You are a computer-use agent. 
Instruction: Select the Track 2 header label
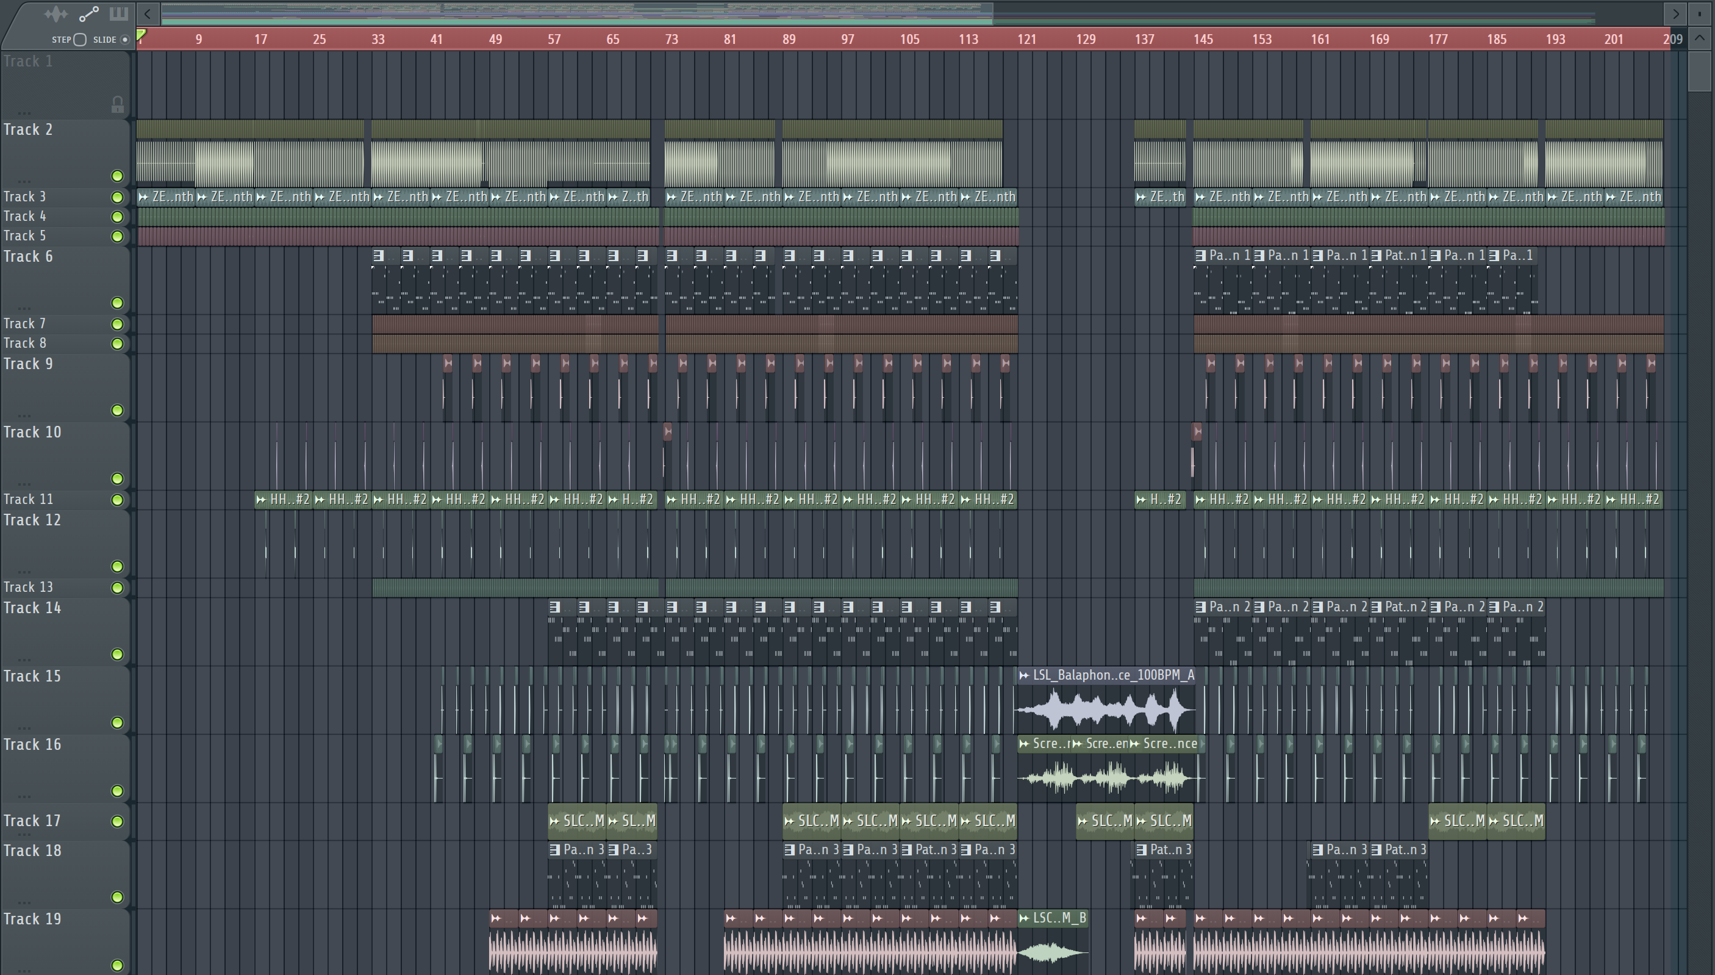pos(28,129)
